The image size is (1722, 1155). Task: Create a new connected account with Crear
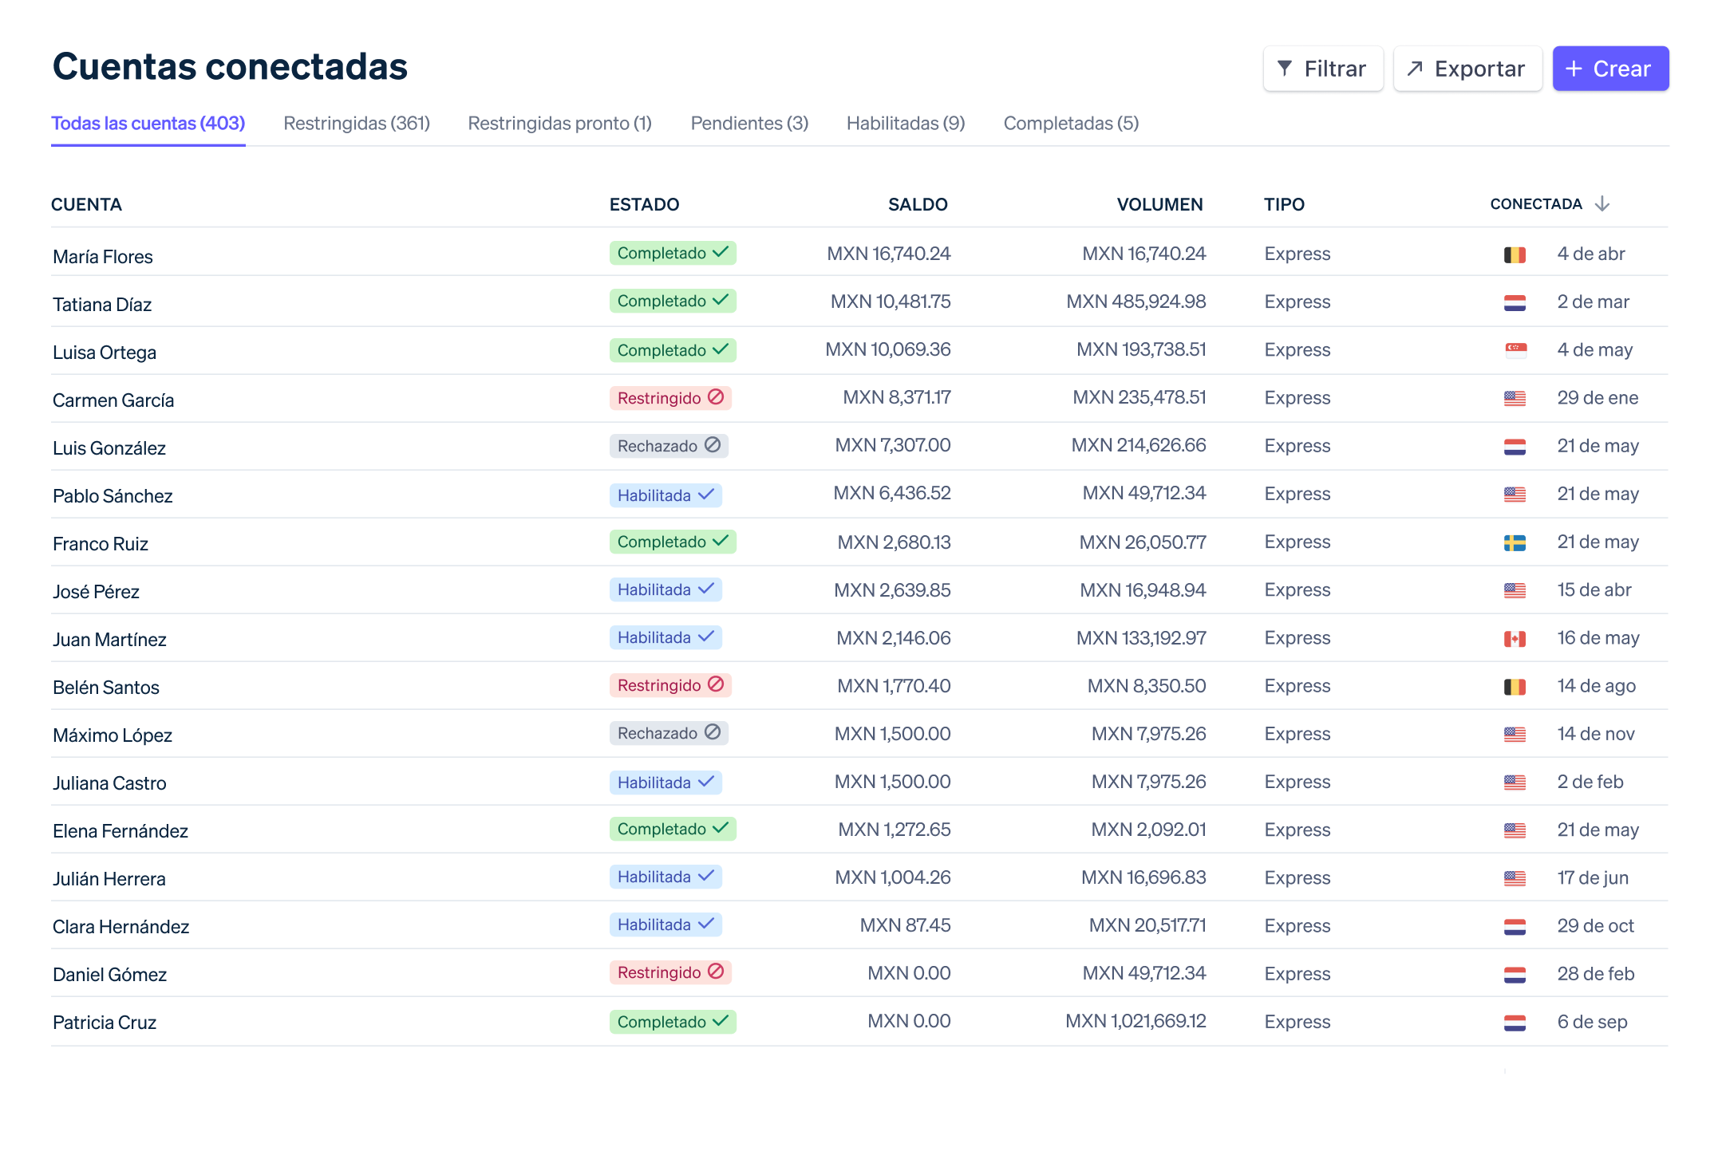click(x=1609, y=69)
